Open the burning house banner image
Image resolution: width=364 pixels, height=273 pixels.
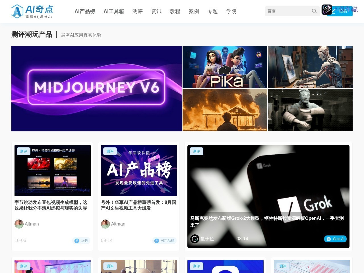(225, 110)
